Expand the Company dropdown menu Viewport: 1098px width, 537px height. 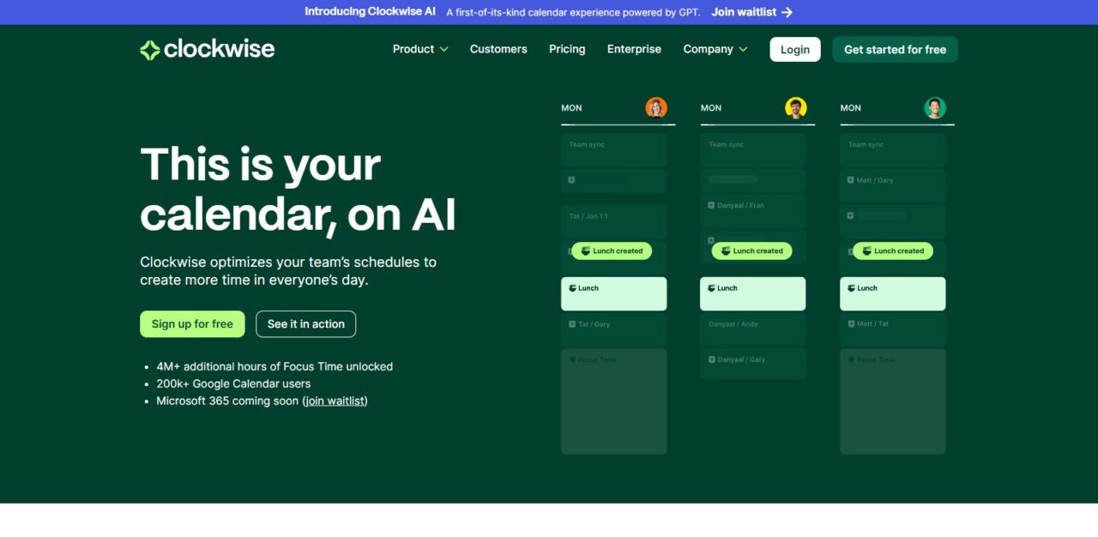pyautogui.click(x=715, y=49)
